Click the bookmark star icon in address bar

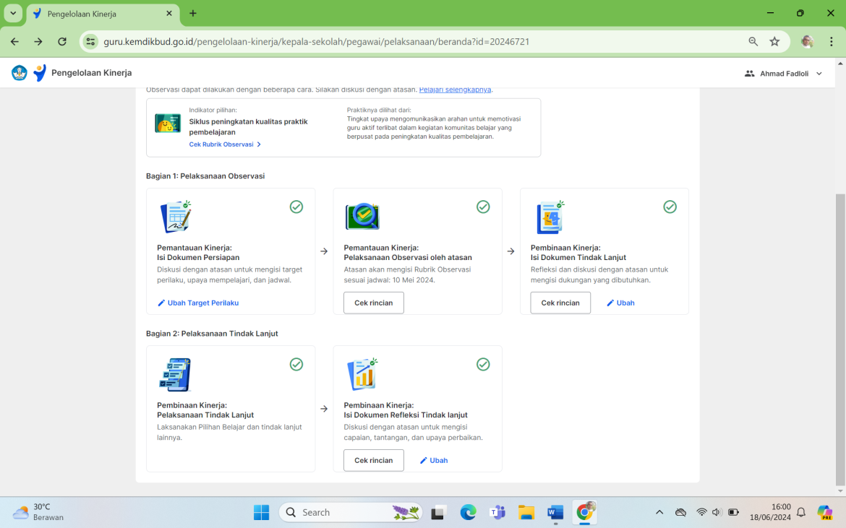click(774, 42)
